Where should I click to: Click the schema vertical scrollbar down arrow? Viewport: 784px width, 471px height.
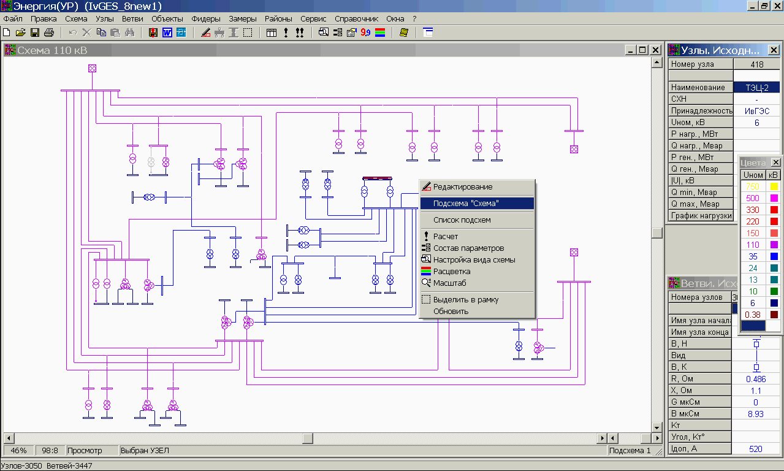[x=657, y=427]
